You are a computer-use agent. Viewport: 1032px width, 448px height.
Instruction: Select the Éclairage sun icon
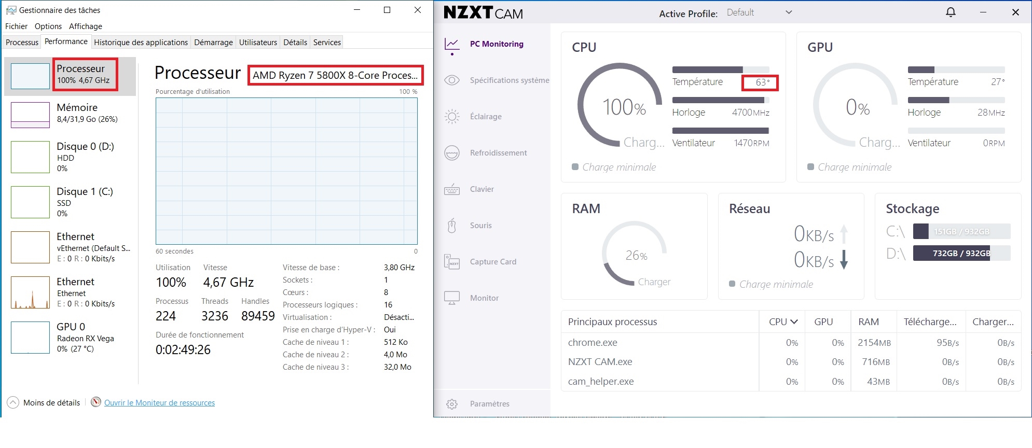[452, 117]
